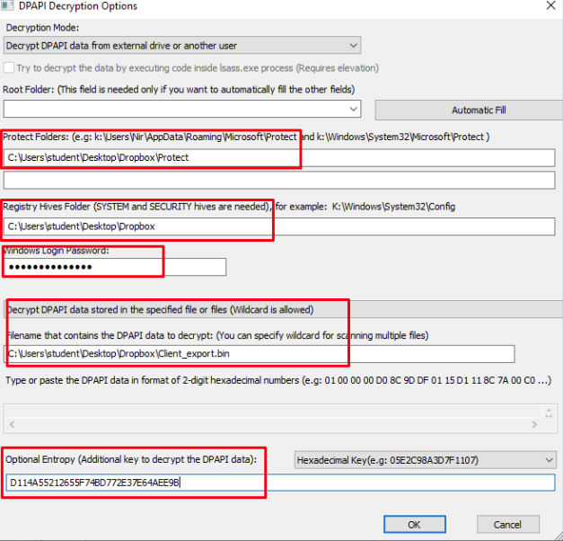Open the Decryption Mode dropdown

(x=181, y=45)
